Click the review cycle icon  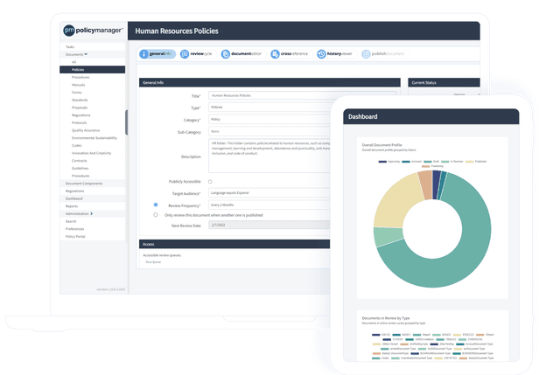(x=185, y=54)
